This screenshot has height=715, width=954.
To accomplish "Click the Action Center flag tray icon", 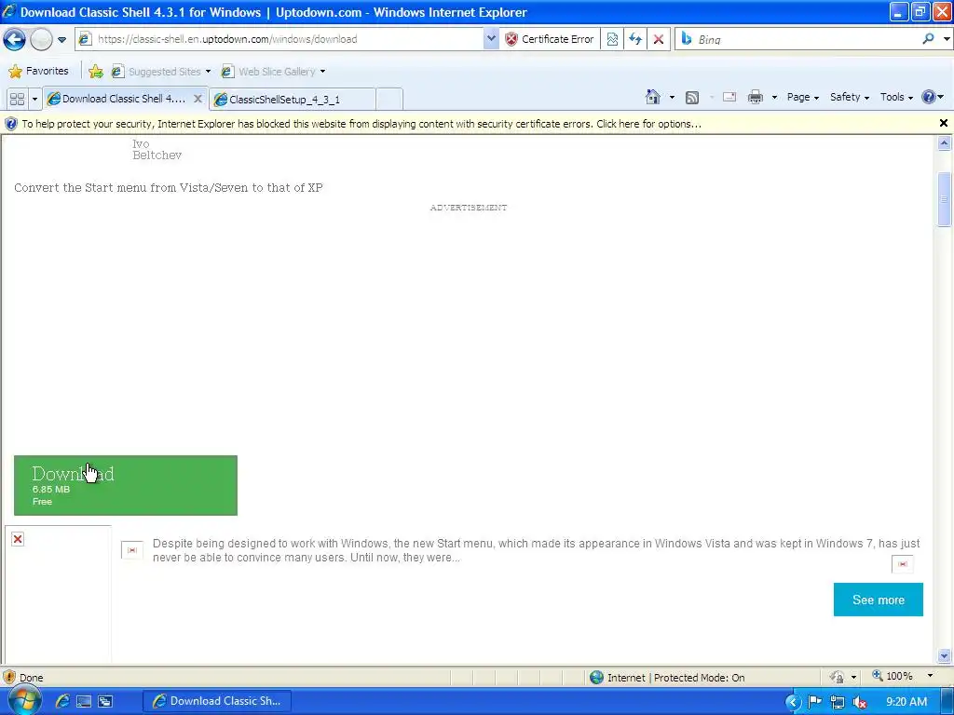I will tap(814, 702).
